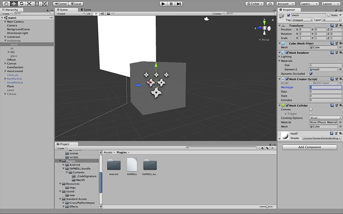
Task: Open the Layer UI dropdown
Action: tap(331, 20)
